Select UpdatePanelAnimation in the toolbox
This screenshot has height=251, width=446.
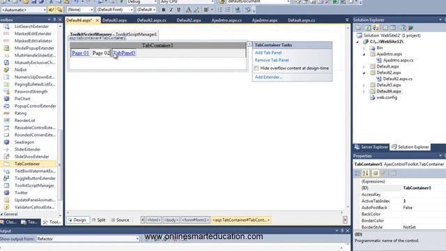(35, 200)
